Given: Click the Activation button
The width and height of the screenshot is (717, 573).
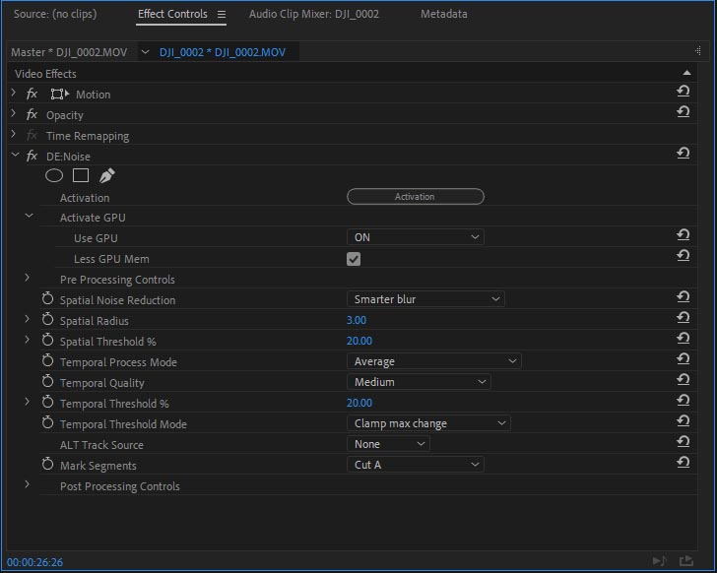Looking at the screenshot, I should 415,197.
